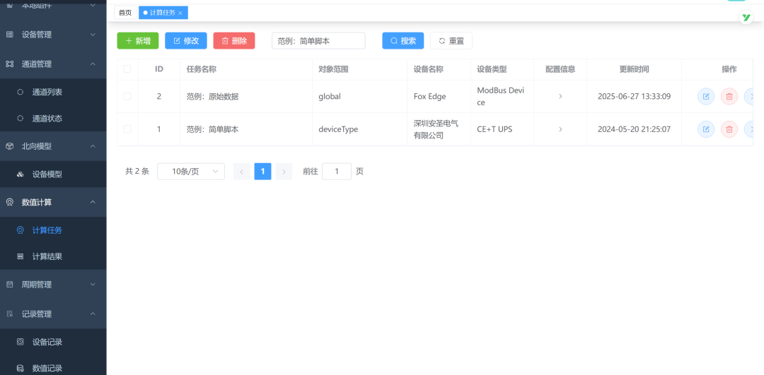Check the row checkbox for 范例：原始数据
The width and height of the screenshot is (764, 375).
[x=127, y=96]
